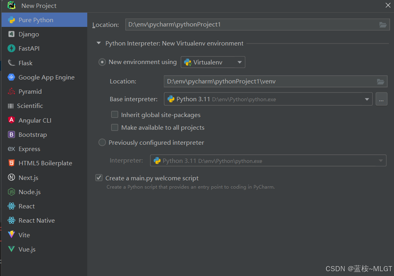Open the disabled Interpreter dropdown
This screenshot has width=394, height=276.
point(268,161)
